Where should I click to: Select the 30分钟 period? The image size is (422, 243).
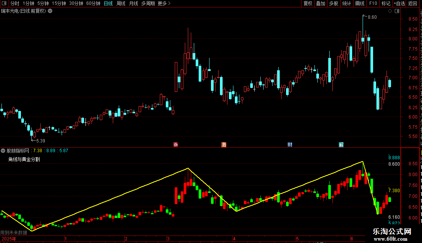pos(76,3)
